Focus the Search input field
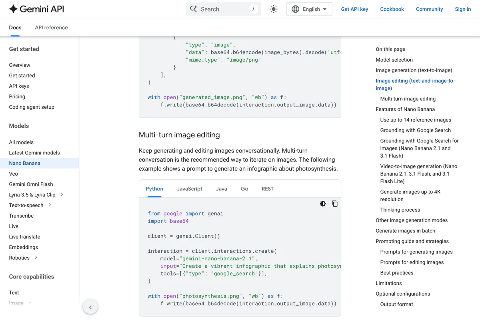The height and width of the screenshot is (320, 480). click(x=223, y=9)
